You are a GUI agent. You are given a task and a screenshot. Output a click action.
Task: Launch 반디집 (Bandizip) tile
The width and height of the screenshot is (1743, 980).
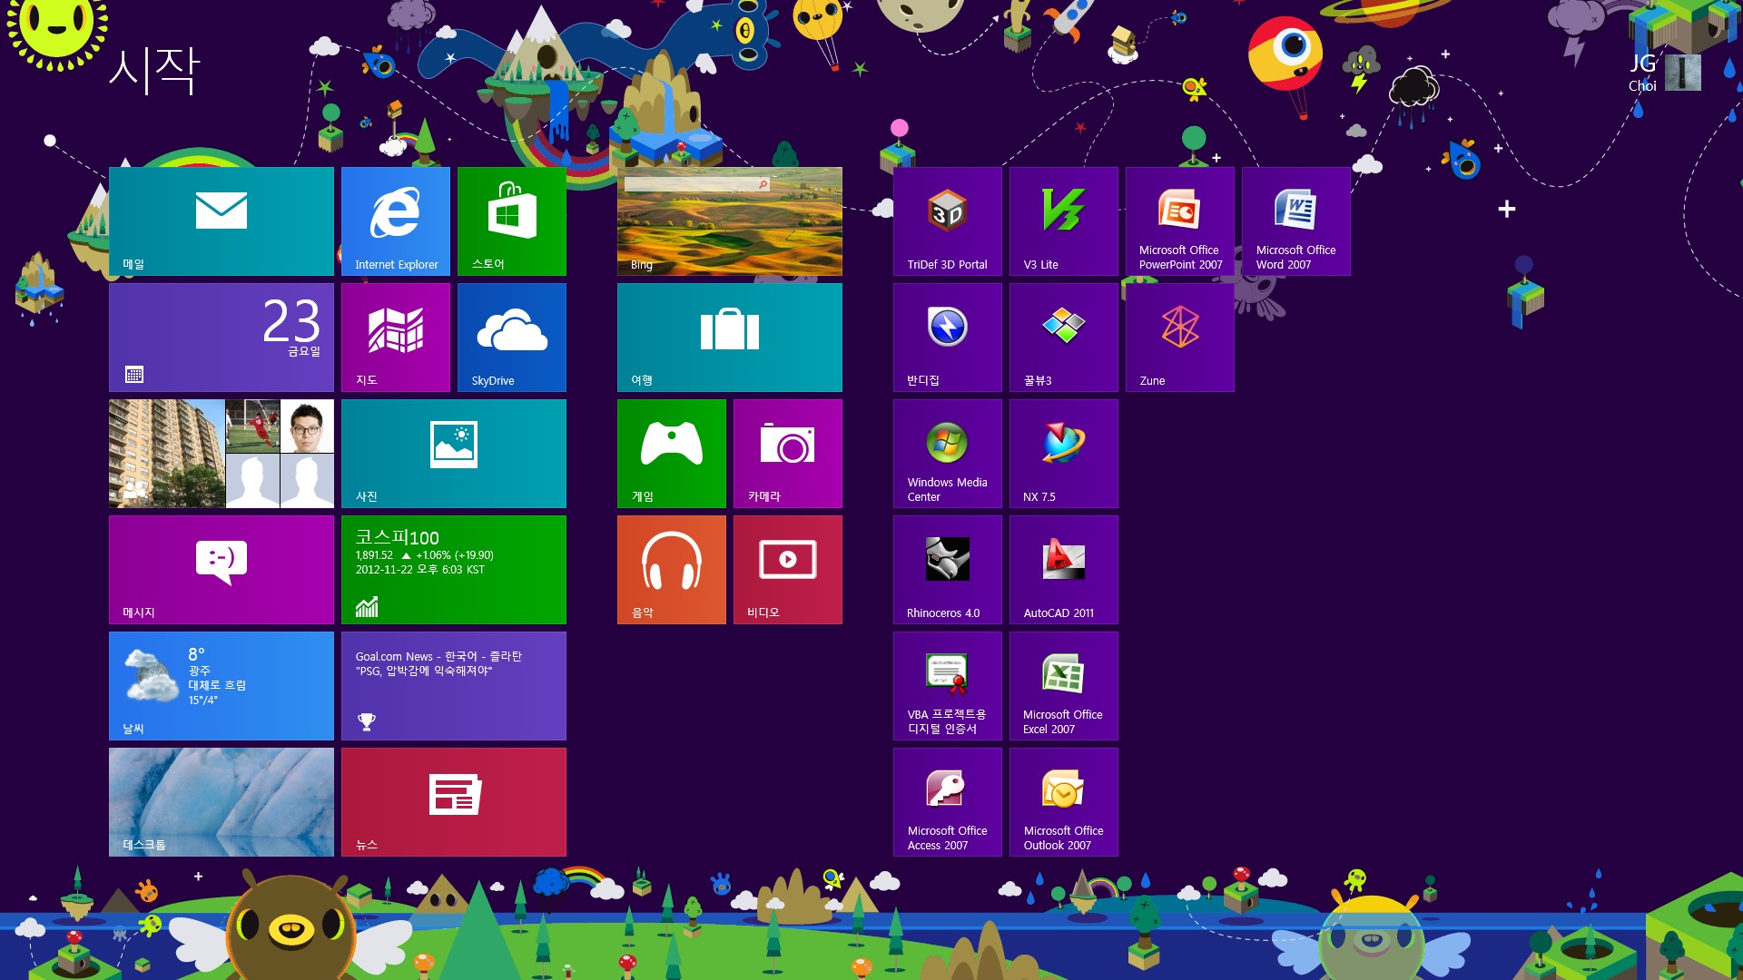pyautogui.click(x=948, y=338)
